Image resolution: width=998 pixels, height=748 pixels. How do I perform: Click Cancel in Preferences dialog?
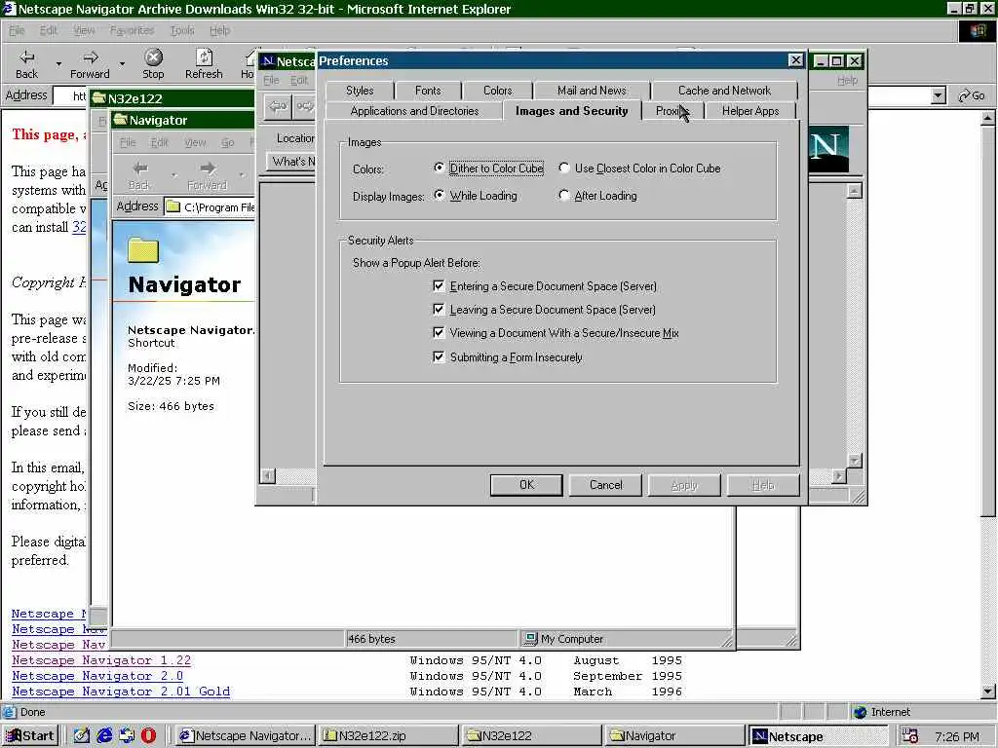pyautogui.click(x=606, y=485)
